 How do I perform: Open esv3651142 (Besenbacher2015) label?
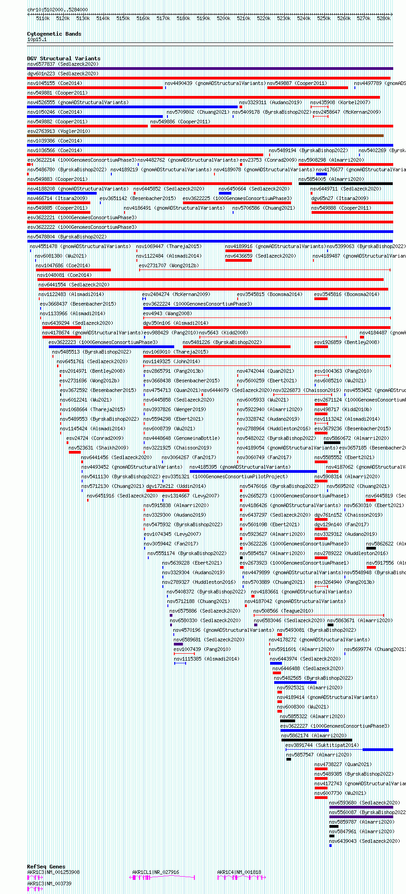coord(138,198)
